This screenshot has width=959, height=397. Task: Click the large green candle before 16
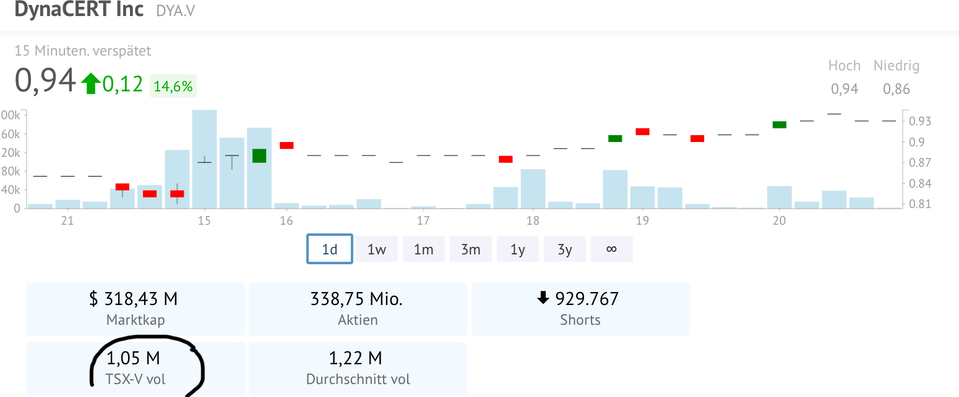pyautogui.click(x=259, y=156)
